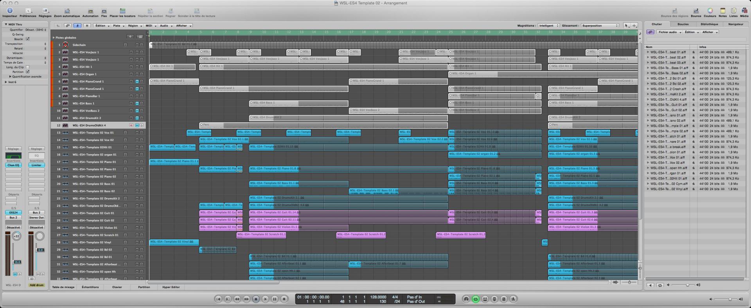Toggle the Long. du Clip checkbox
Image resolution: width=751 pixels, height=308 pixels.
click(27, 67)
